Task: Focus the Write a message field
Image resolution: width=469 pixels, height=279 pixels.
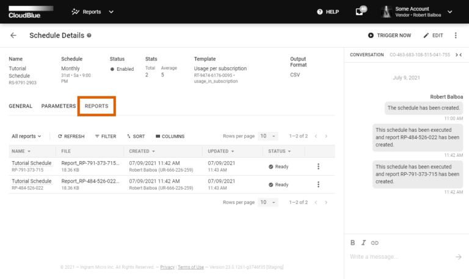Action: pyautogui.click(x=401, y=256)
